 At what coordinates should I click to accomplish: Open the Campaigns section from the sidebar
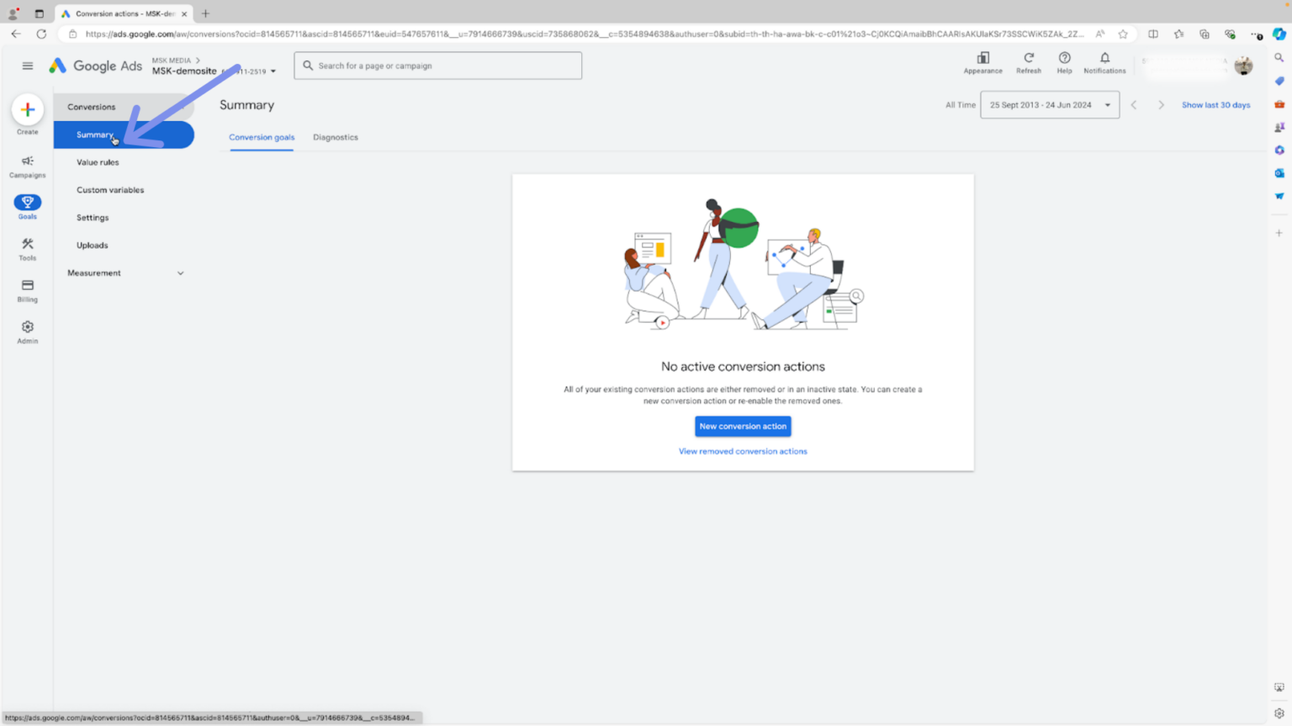[27, 165]
